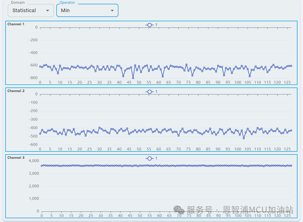Click the circular slider handle above Channel-1
Image resolution: width=303 pixels, height=222 pixels.
tap(150, 25)
